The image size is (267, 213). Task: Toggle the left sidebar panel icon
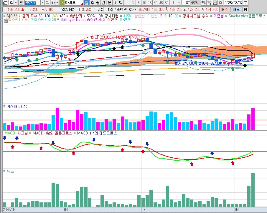(x=5, y=3)
